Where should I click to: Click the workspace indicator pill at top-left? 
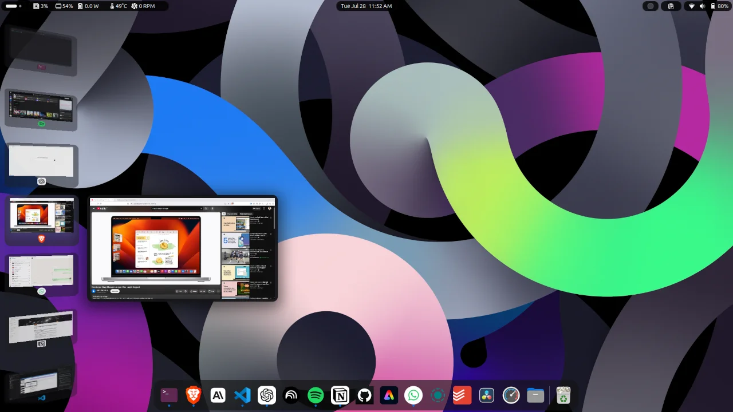pyautogui.click(x=13, y=6)
